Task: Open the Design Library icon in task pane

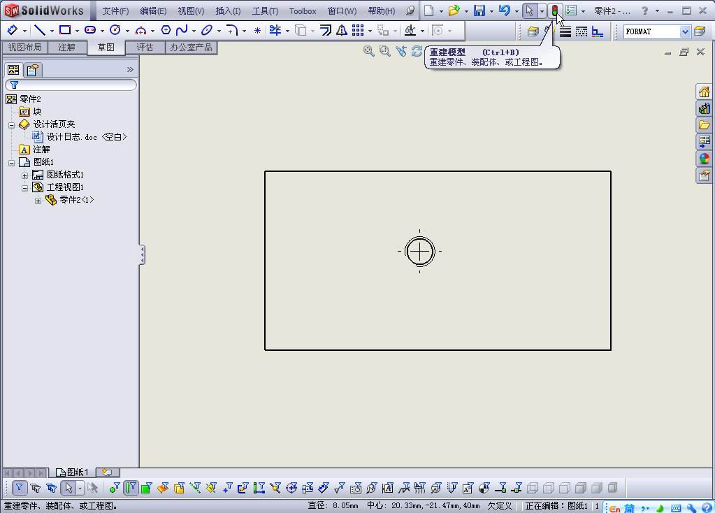Action: pos(705,108)
